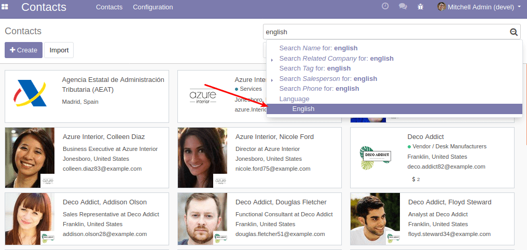Open Mitchell Admin user dropdown caret
Viewport: 527px width, 250px height.
520,7
